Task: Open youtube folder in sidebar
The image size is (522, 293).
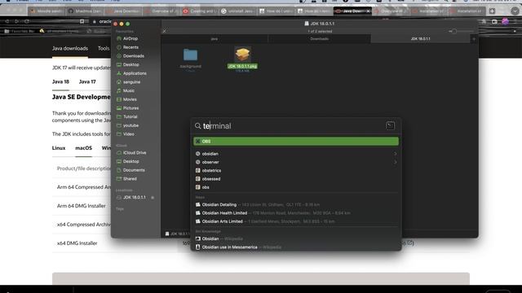Action: (130, 125)
